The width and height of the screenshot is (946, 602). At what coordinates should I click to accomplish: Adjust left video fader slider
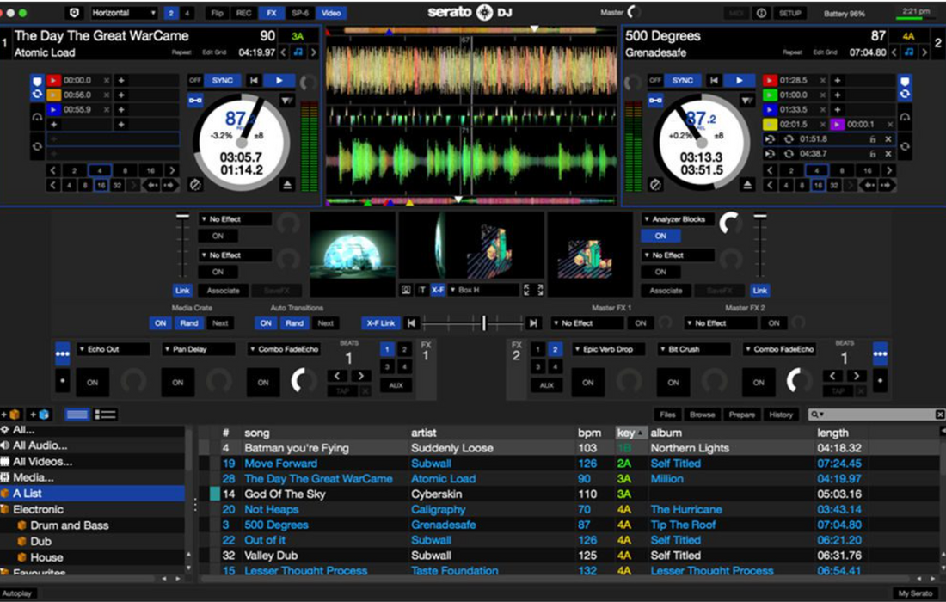point(183,215)
